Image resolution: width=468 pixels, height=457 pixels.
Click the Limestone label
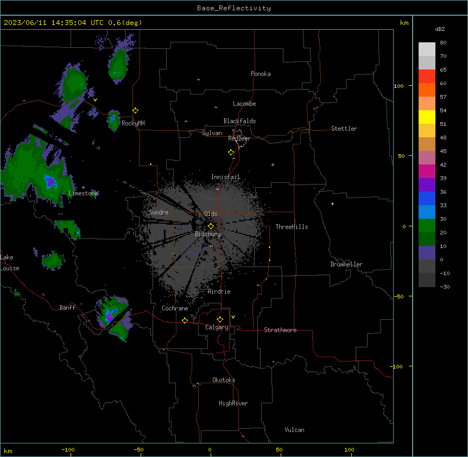(83, 193)
